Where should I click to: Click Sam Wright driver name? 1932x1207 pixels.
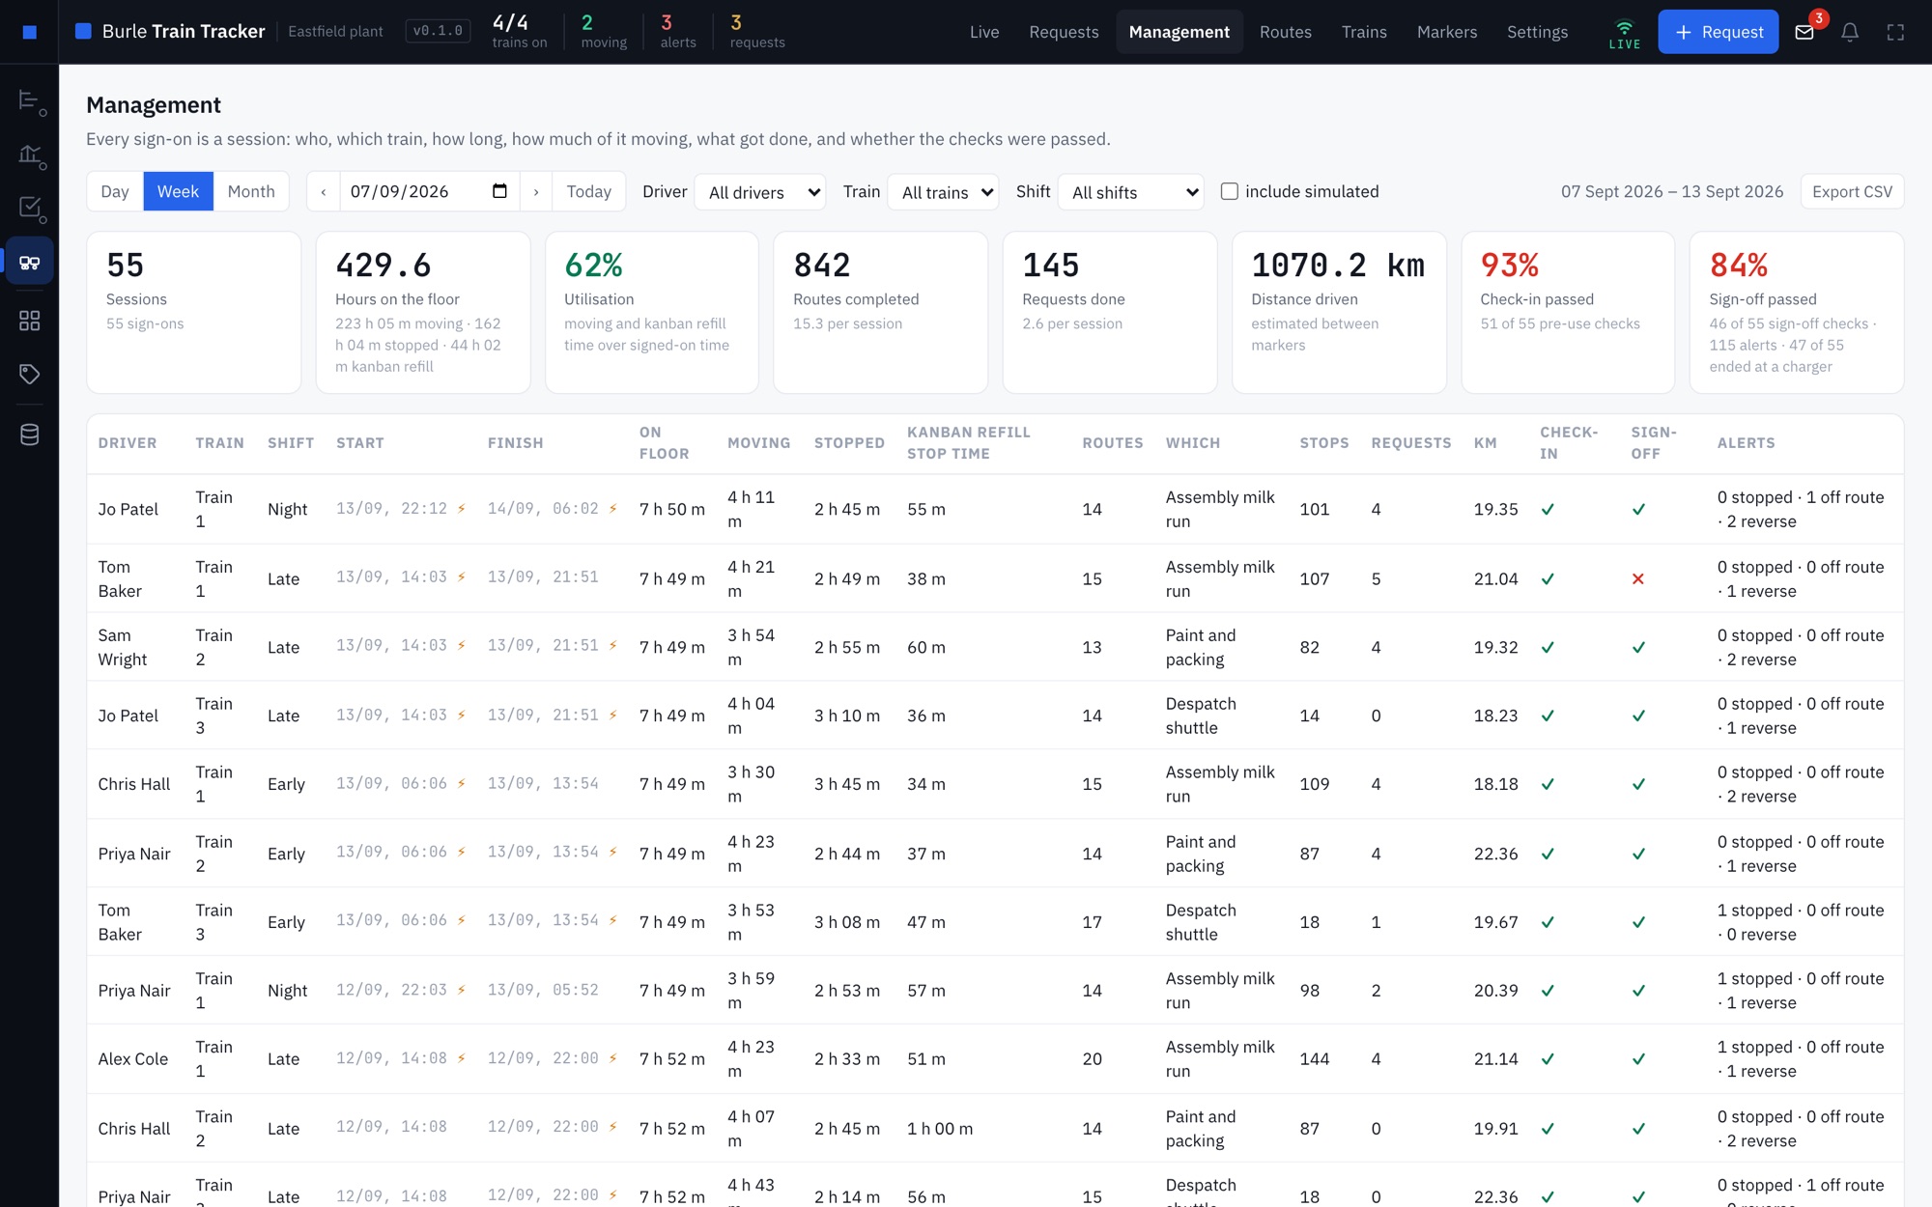tap(123, 648)
